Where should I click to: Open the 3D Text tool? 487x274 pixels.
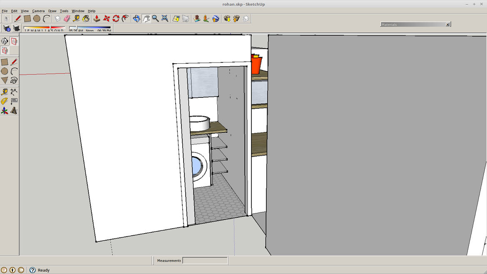14,110
